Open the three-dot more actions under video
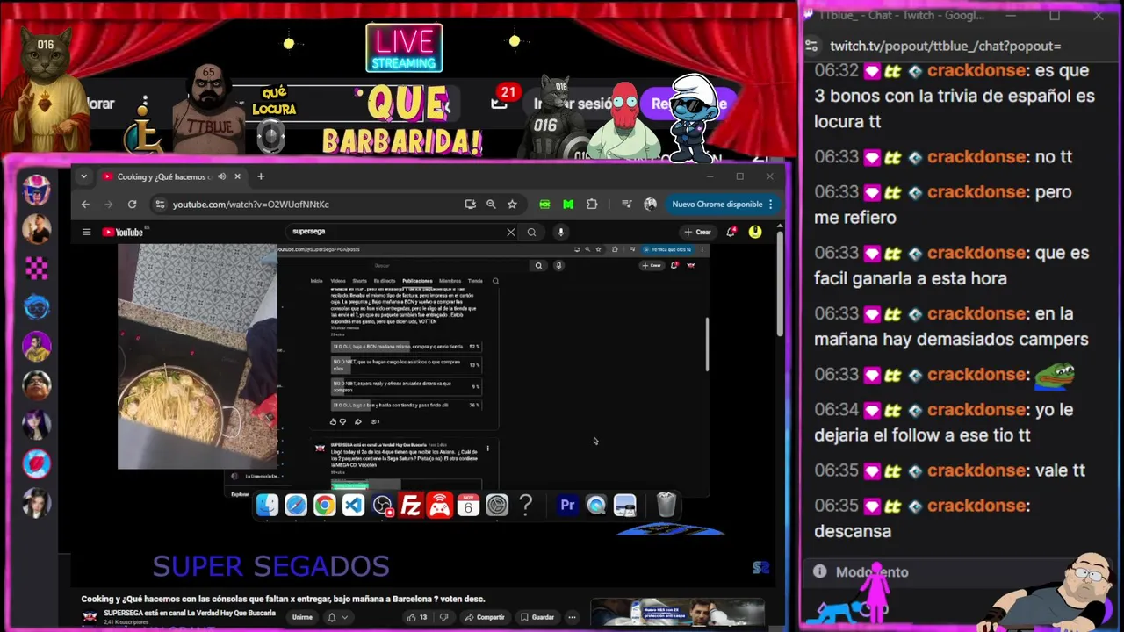The height and width of the screenshot is (632, 1124). pos(572,617)
